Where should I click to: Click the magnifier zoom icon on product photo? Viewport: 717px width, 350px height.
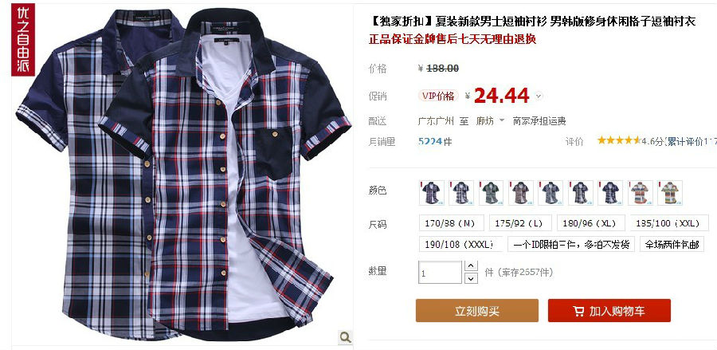345,337
